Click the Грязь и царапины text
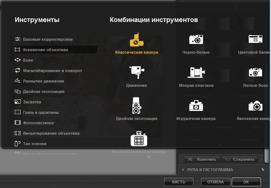271x188 pixels. (x=41, y=112)
